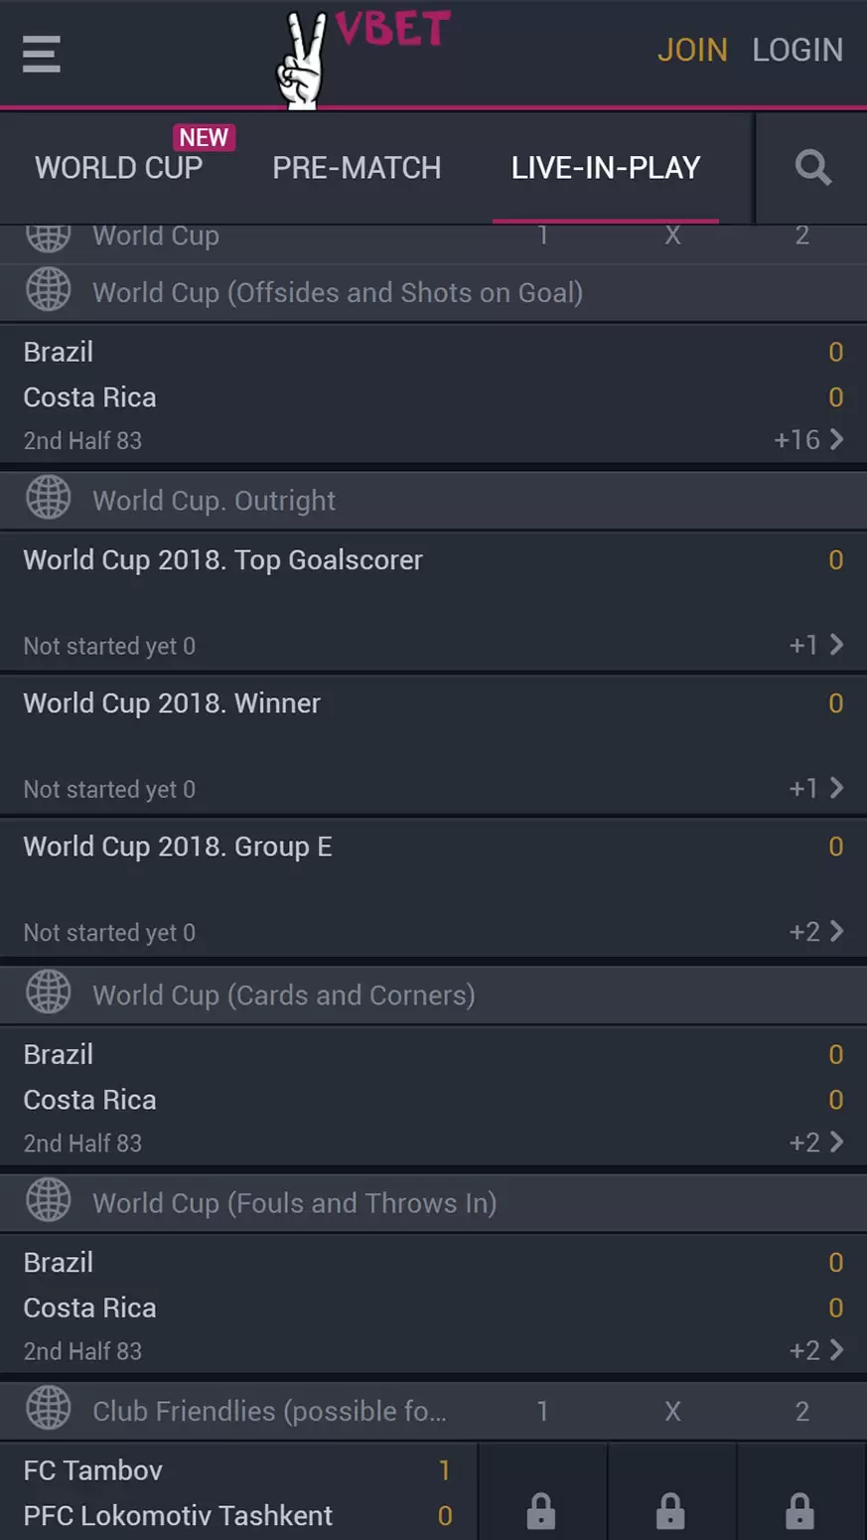
Task: Expand +2 markets for World Cup 2018 Group E
Action: [816, 931]
